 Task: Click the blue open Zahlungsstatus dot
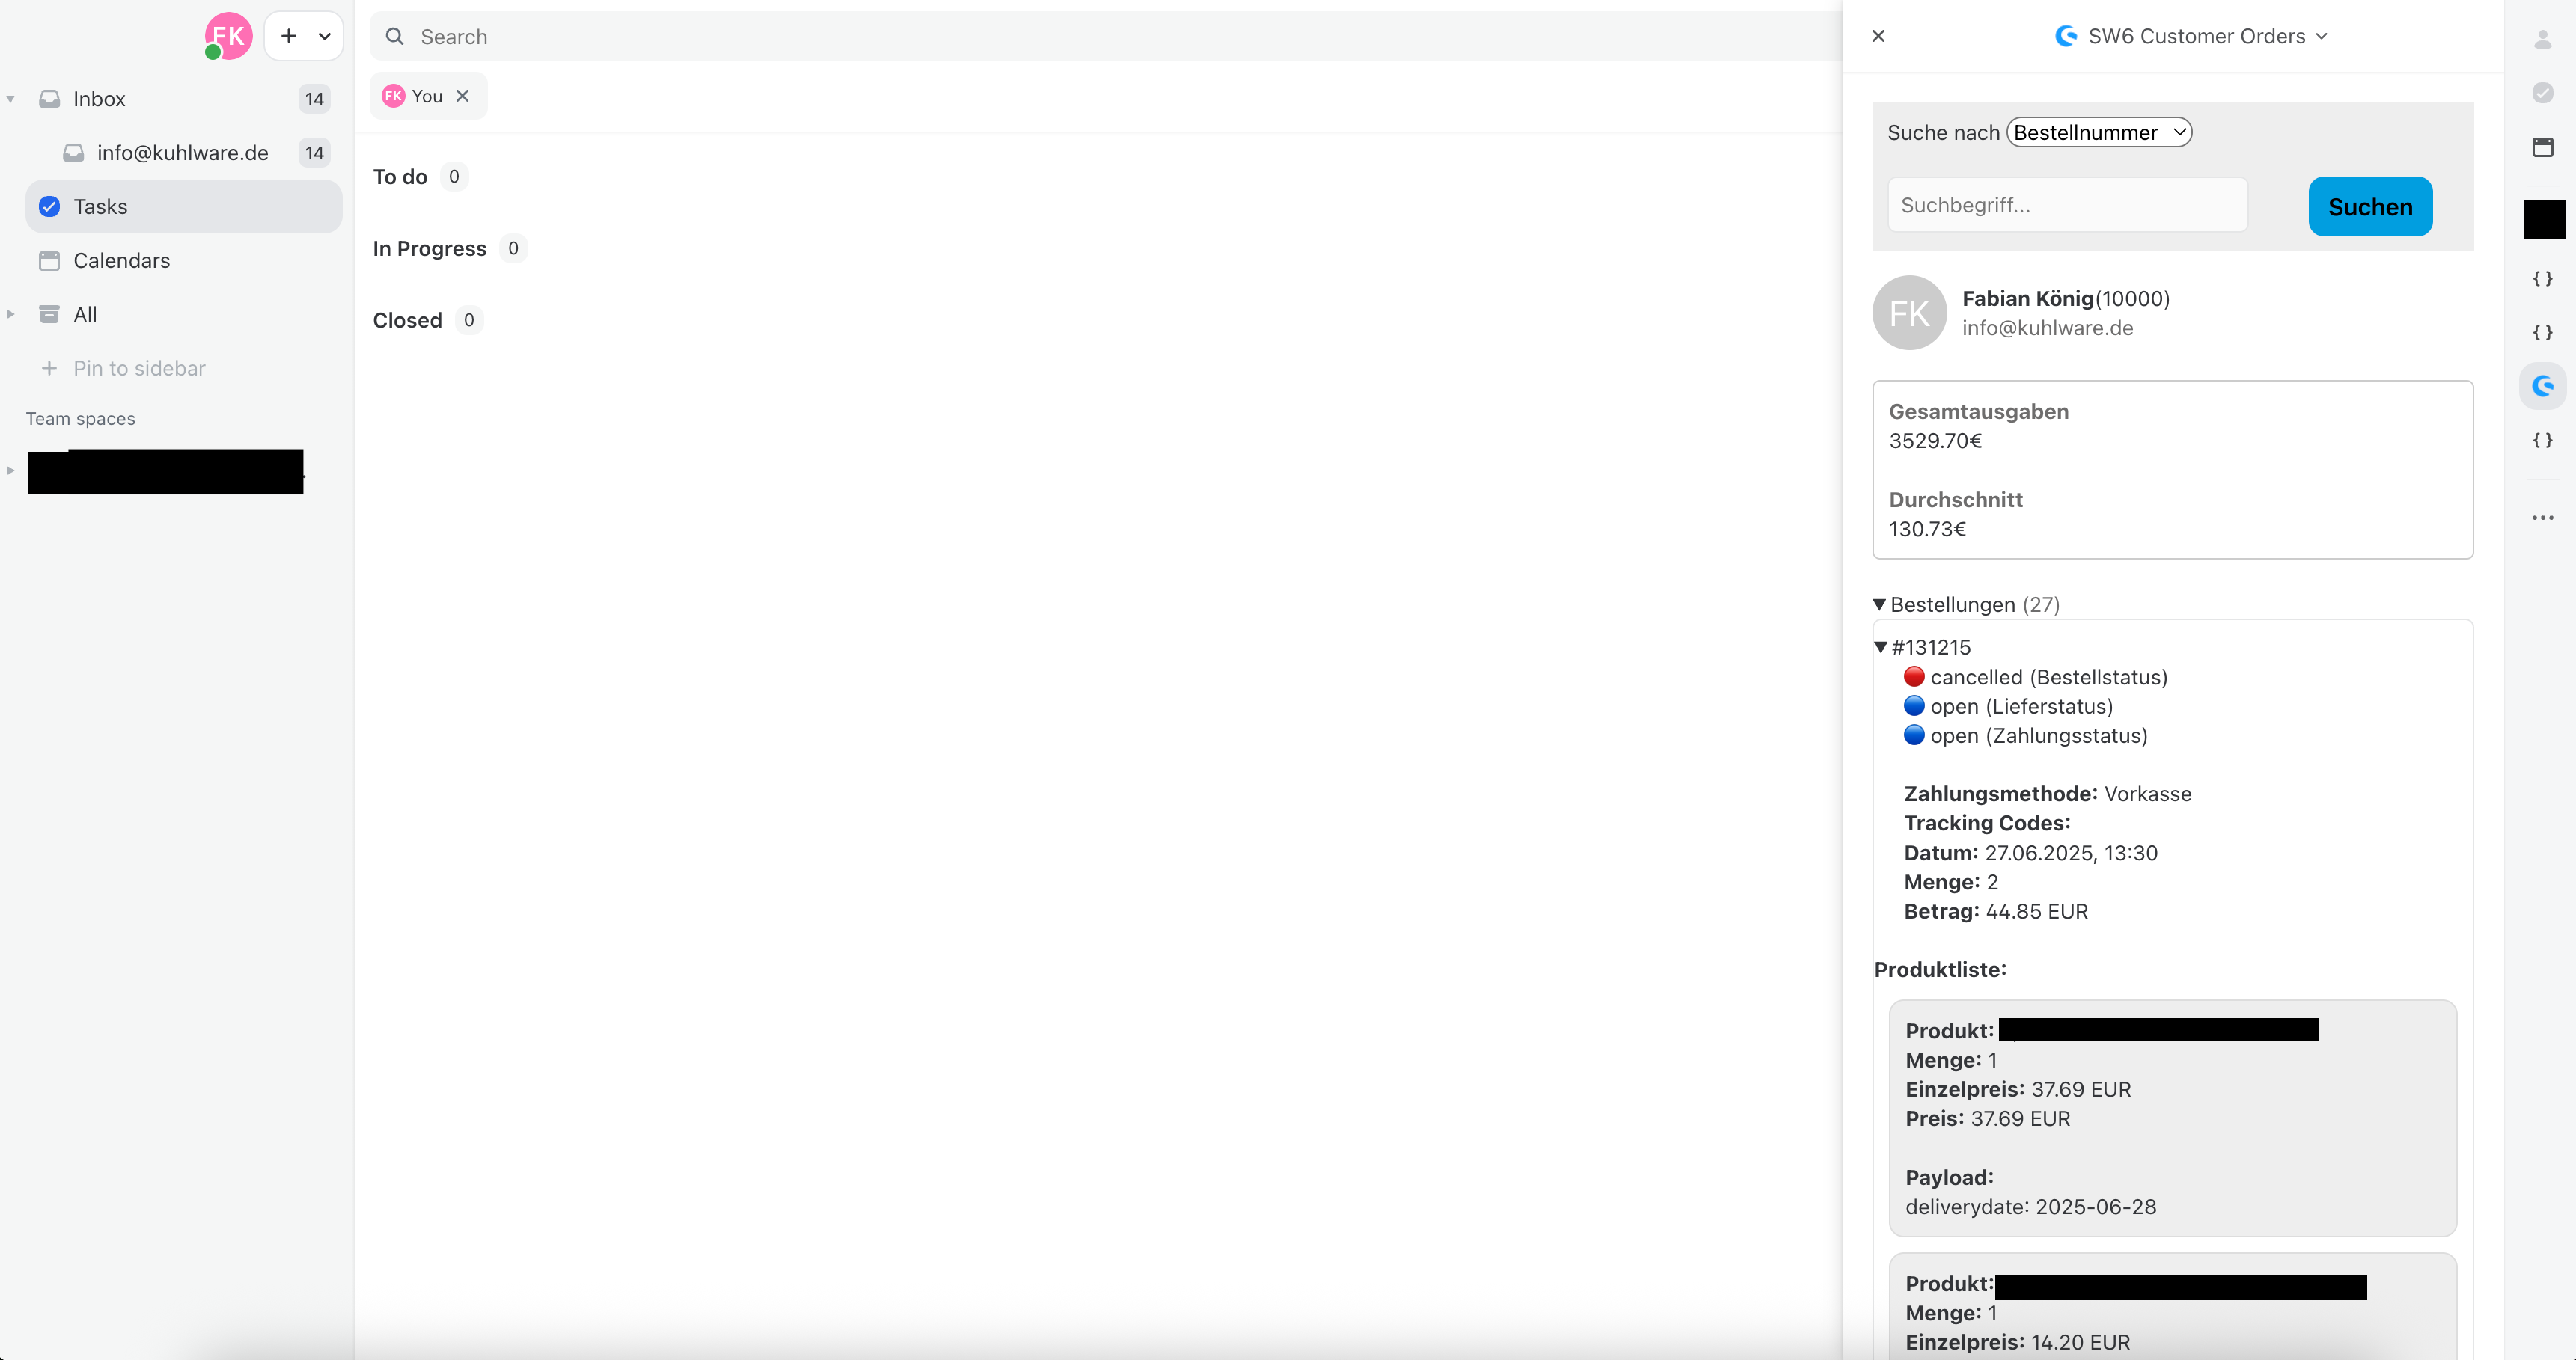pyautogui.click(x=1914, y=735)
